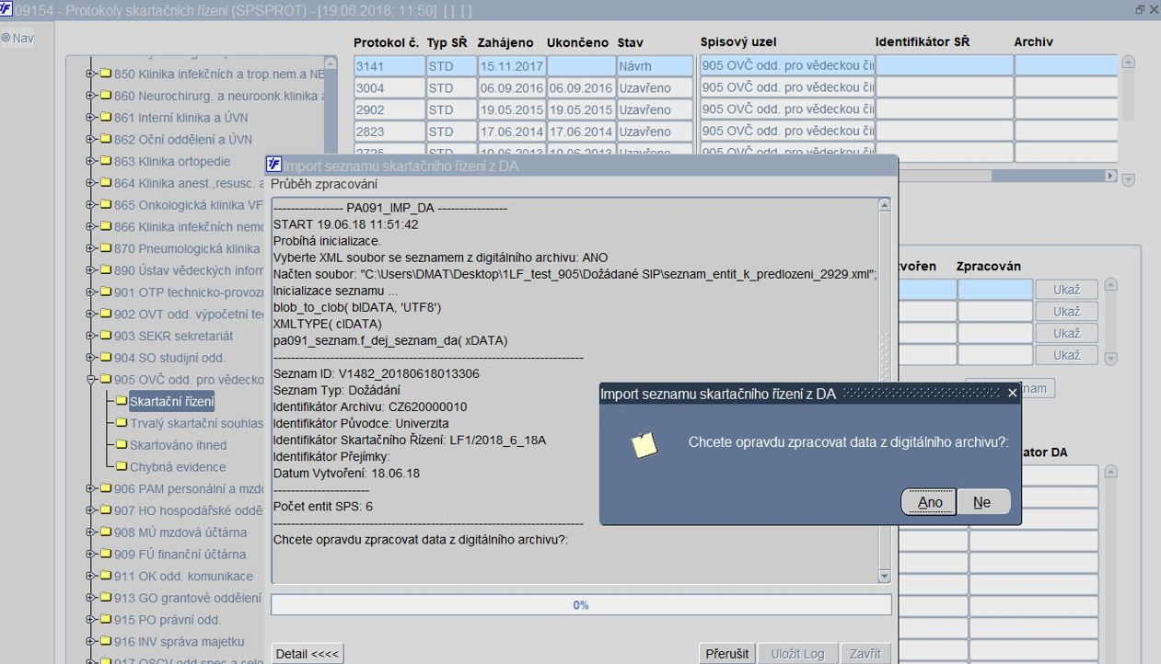Select the Chybná evidence folder icon
Viewport: 1161px width, 664px height.
pos(121,467)
